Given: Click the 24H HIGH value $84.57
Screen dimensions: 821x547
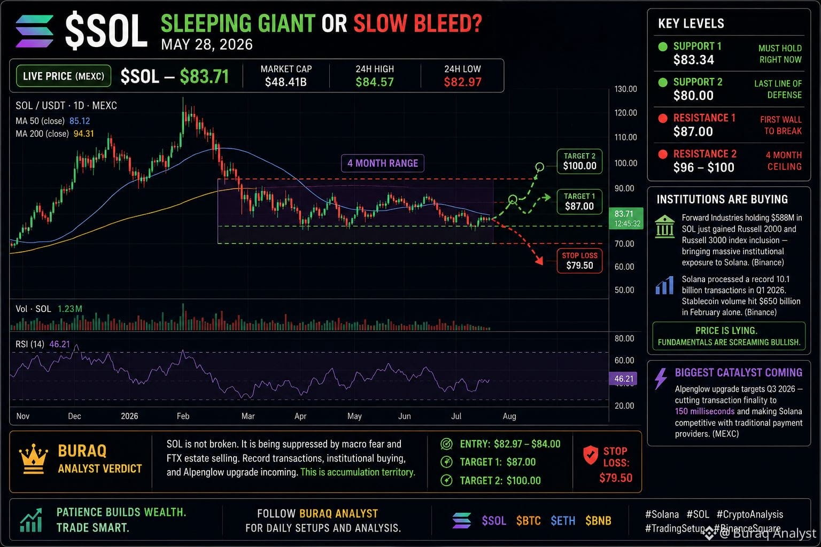Looking at the screenshot, I should click(375, 82).
